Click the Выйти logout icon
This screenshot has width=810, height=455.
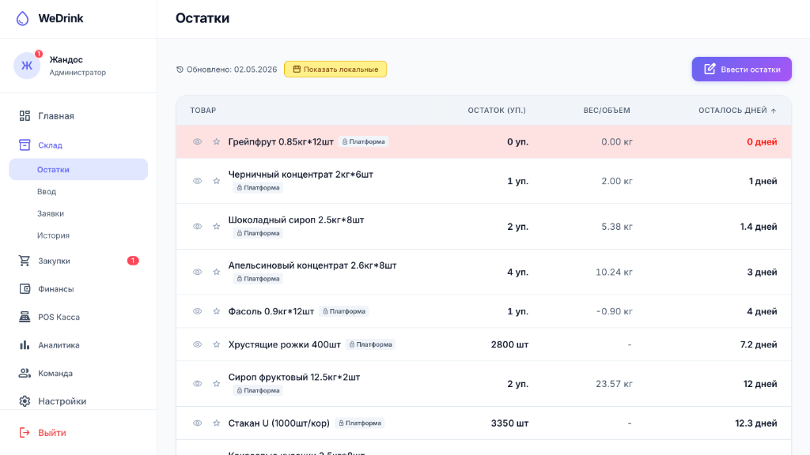coord(25,433)
